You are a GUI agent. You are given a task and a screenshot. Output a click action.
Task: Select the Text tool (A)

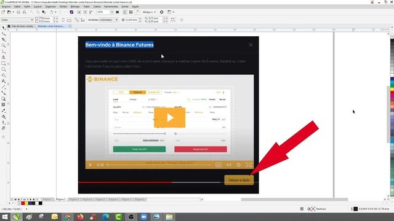click(x=4, y=81)
